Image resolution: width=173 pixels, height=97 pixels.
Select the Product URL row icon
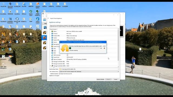[x=52, y=36]
